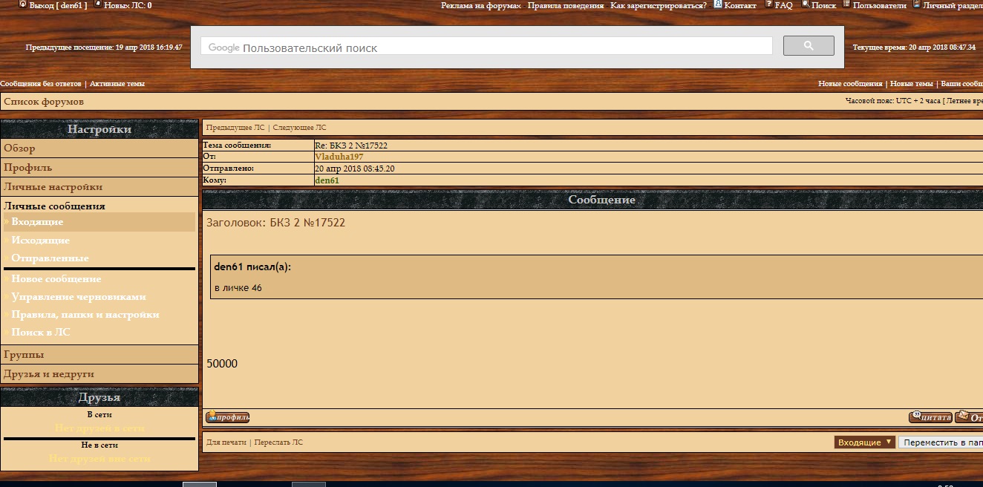Click the Переместить в папку button

tap(941, 442)
